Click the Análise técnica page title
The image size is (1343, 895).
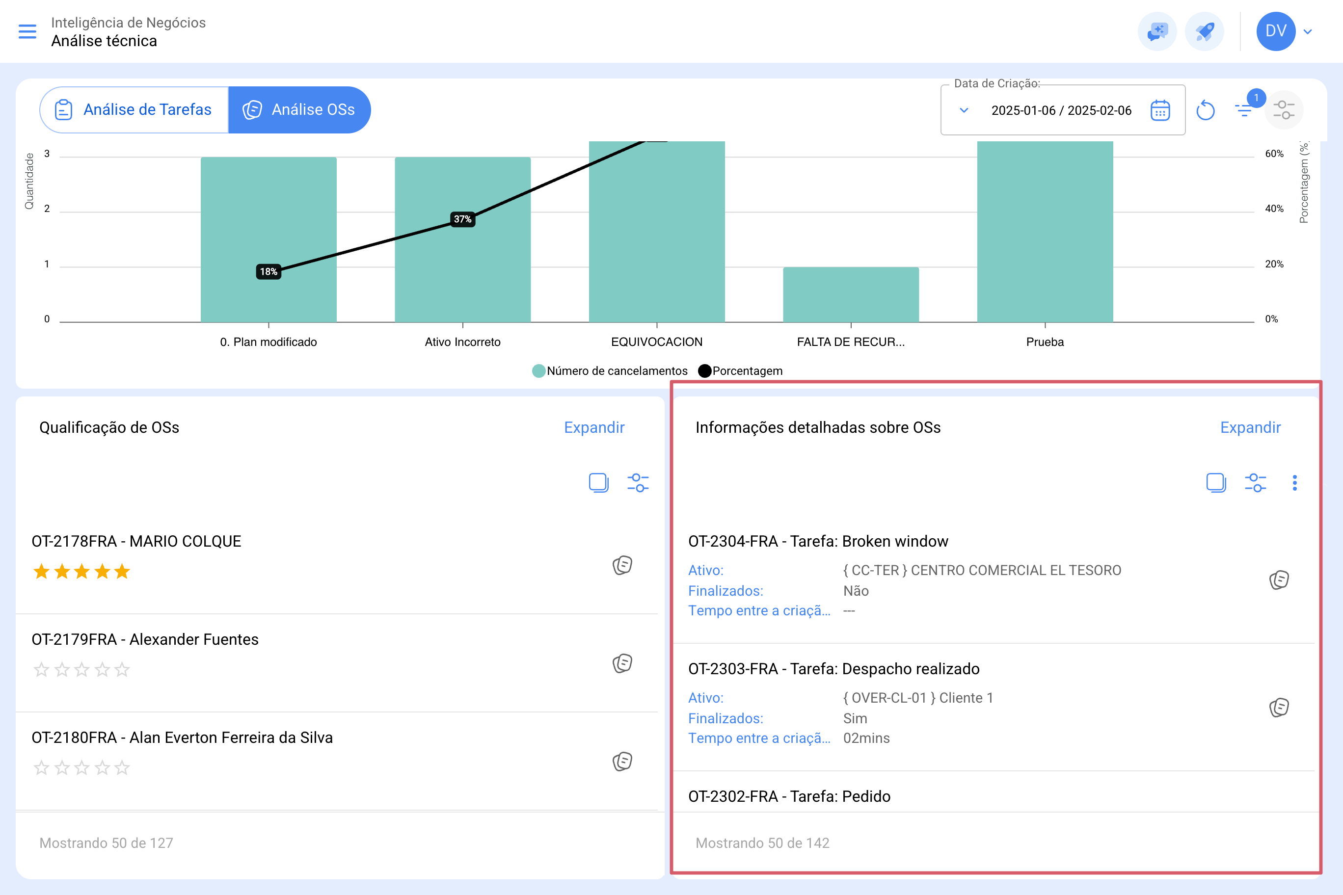tap(104, 41)
